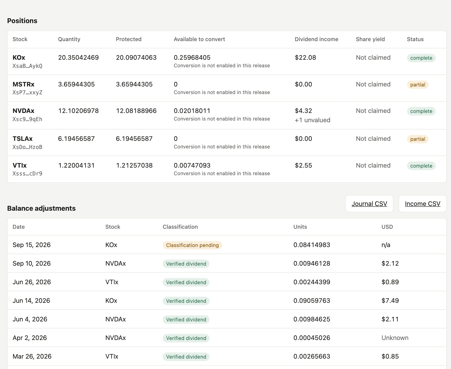Open the Journal CSV download link
451x369 pixels.
coord(369,204)
